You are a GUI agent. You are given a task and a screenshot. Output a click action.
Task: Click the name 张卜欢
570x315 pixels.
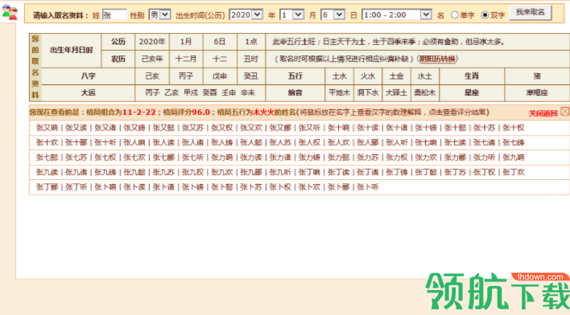pos(309,187)
